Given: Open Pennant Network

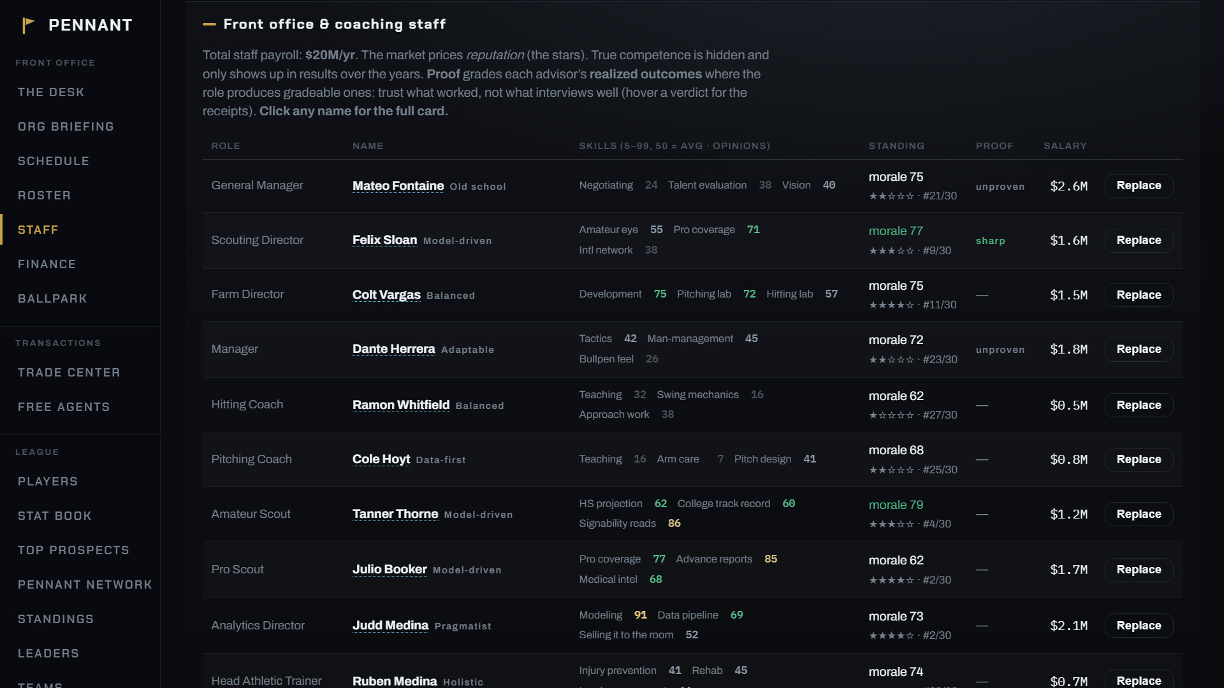Looking at the screenshot, I should (x=85, y=585).
